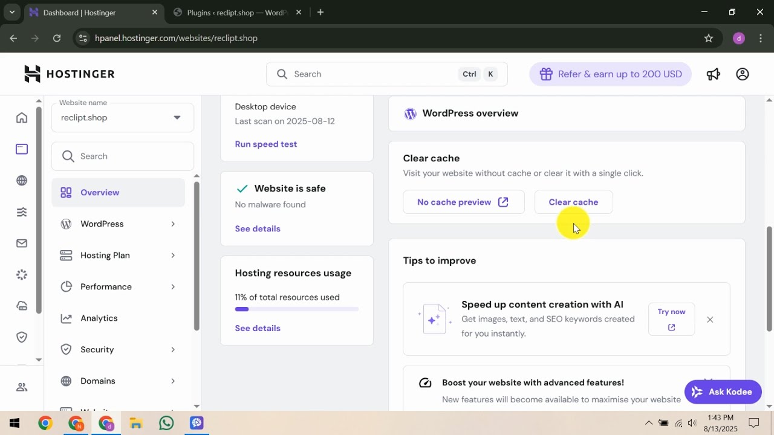Open the No cache preview
This screenshot has height=435, width=774.
[464, 202]
